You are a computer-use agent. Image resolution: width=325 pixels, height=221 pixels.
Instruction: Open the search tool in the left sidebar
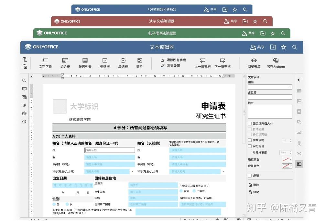tap(24, 81)
